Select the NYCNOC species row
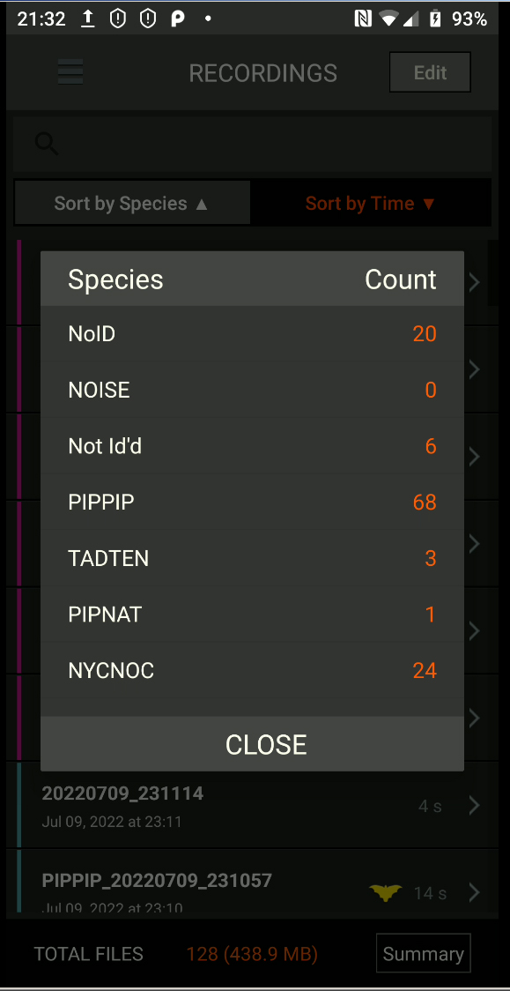 [253, 670]
